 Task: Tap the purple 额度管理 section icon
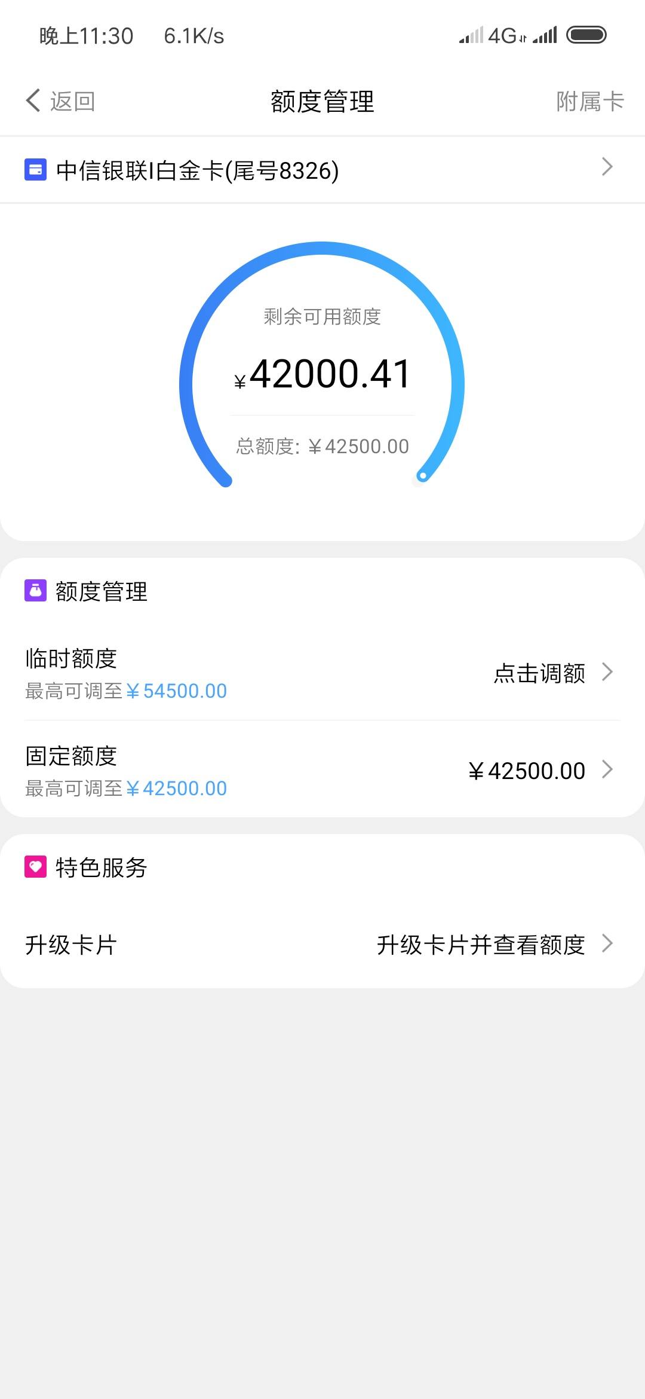click(35, 590)
